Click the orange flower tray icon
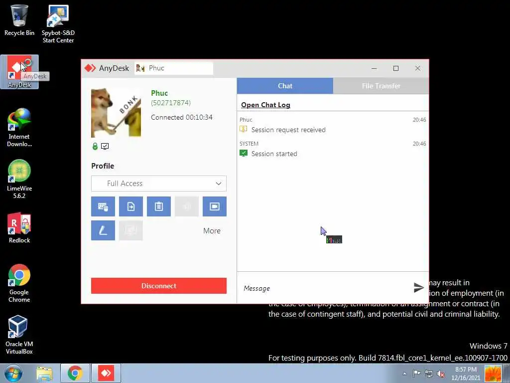510x383 pixels. click(x=493, y=373)
